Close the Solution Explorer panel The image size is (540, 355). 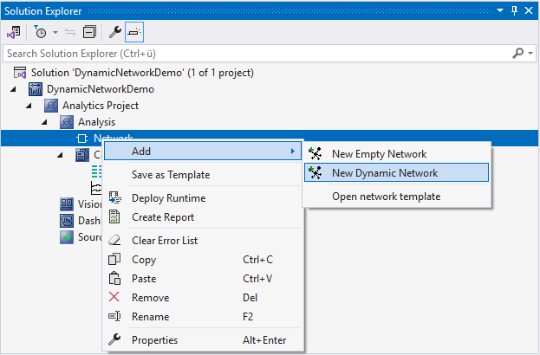pyautogui.click(x=529, y=10)
